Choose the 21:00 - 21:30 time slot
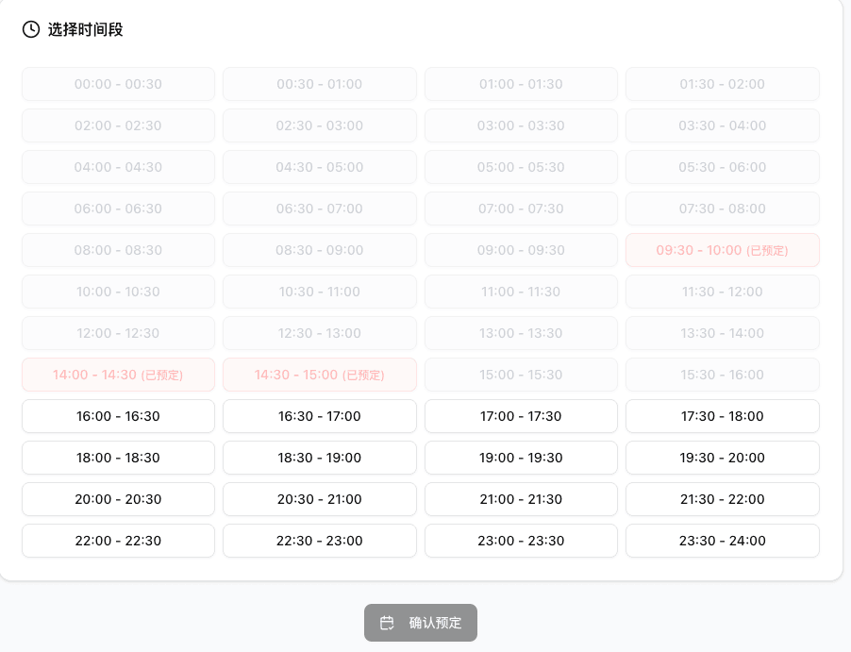 pos(521,499)
